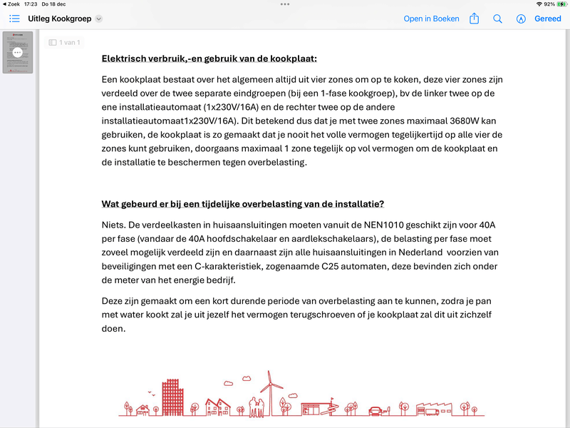Expand the title dropdown next to Uitleg Kookgroep
The height and width of the screenshot is (428, 570).
pyautogui.click(x=100, y=19)
